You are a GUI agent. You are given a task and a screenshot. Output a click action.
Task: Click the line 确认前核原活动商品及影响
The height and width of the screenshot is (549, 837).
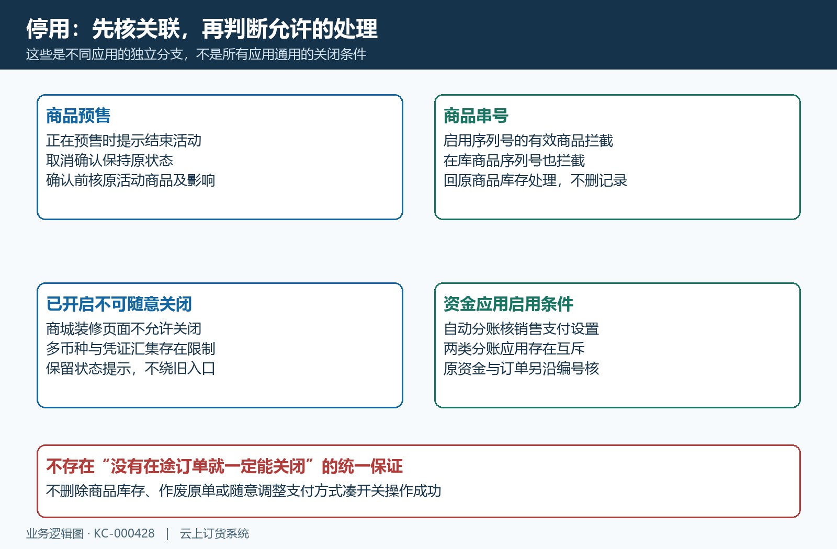point(131,180)
